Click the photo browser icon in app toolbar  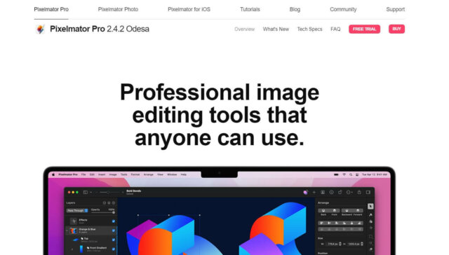pos(323,193)
